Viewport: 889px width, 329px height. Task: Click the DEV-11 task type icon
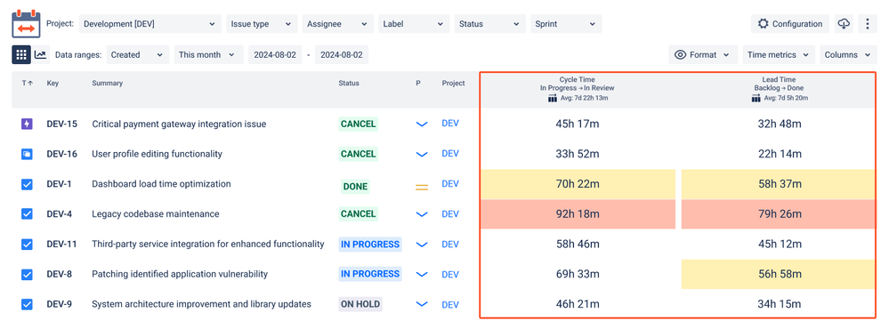pos(27,244)
